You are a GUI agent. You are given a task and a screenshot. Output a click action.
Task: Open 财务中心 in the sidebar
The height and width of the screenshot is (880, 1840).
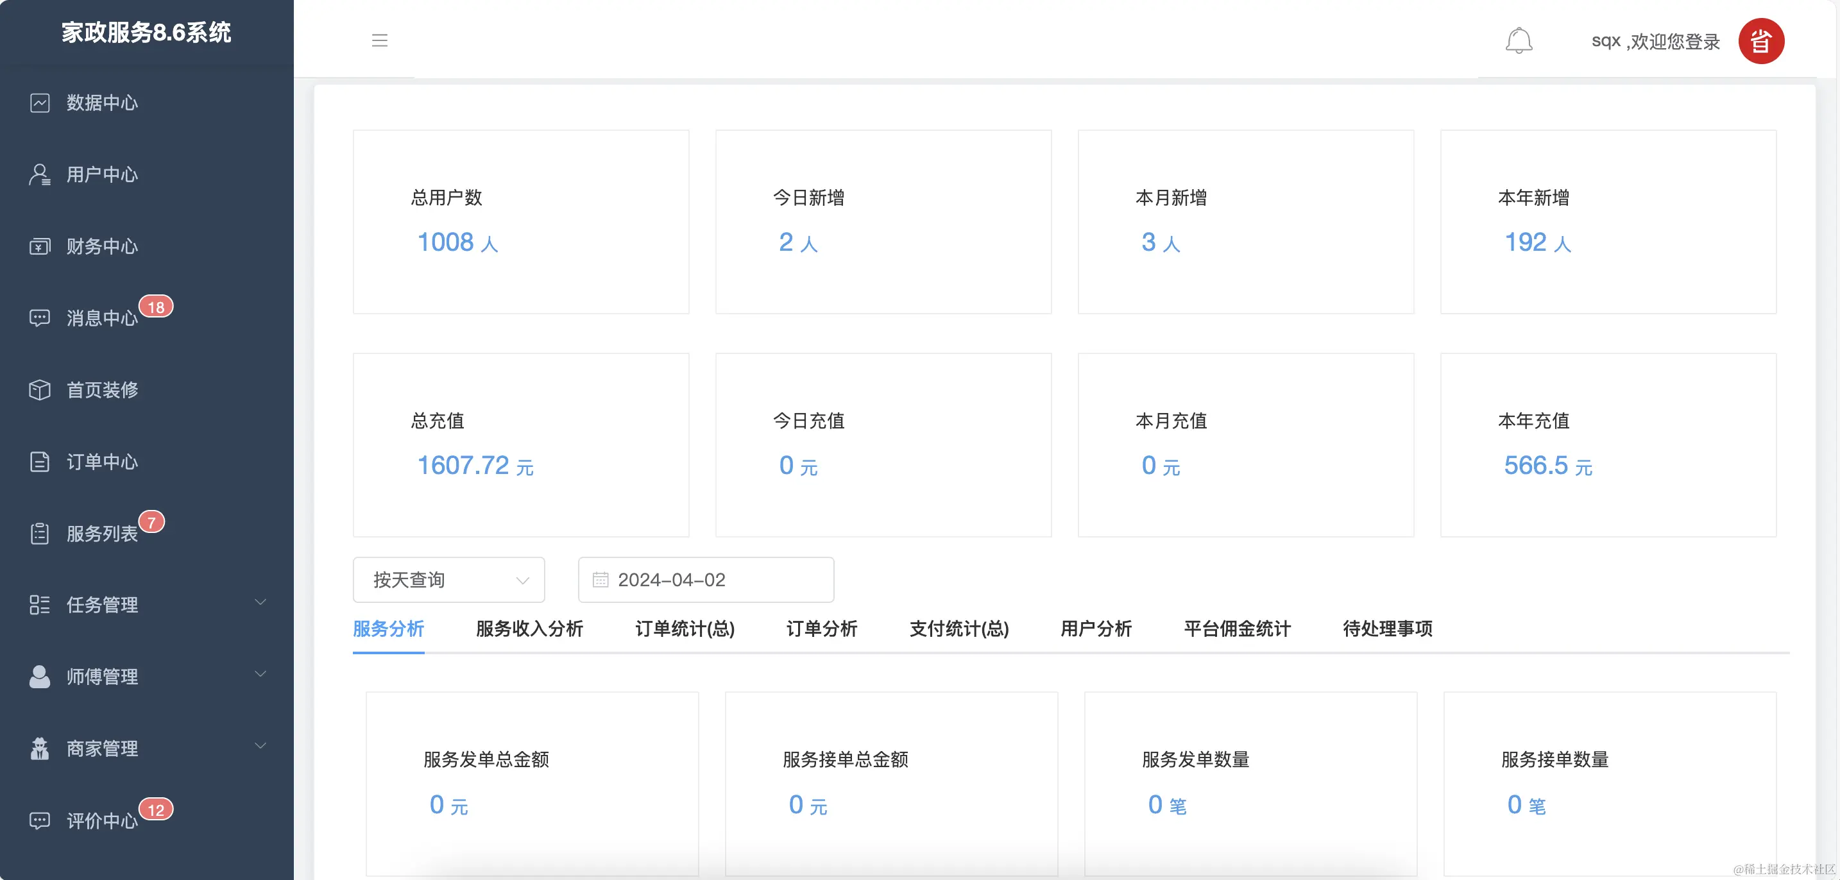coord(102,246)
